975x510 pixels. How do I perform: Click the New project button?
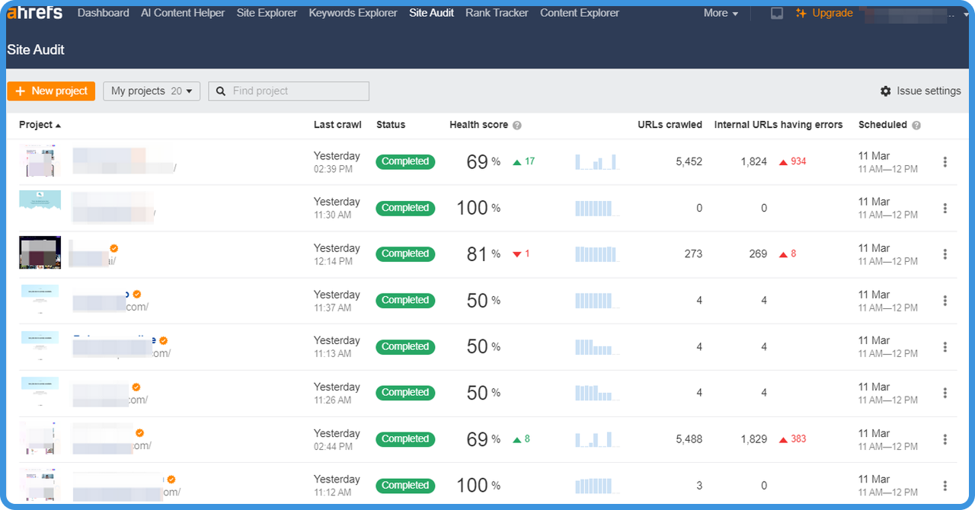point(51,91)
